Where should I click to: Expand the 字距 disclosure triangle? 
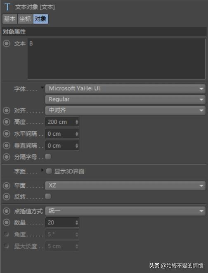[x=42, y=170]
